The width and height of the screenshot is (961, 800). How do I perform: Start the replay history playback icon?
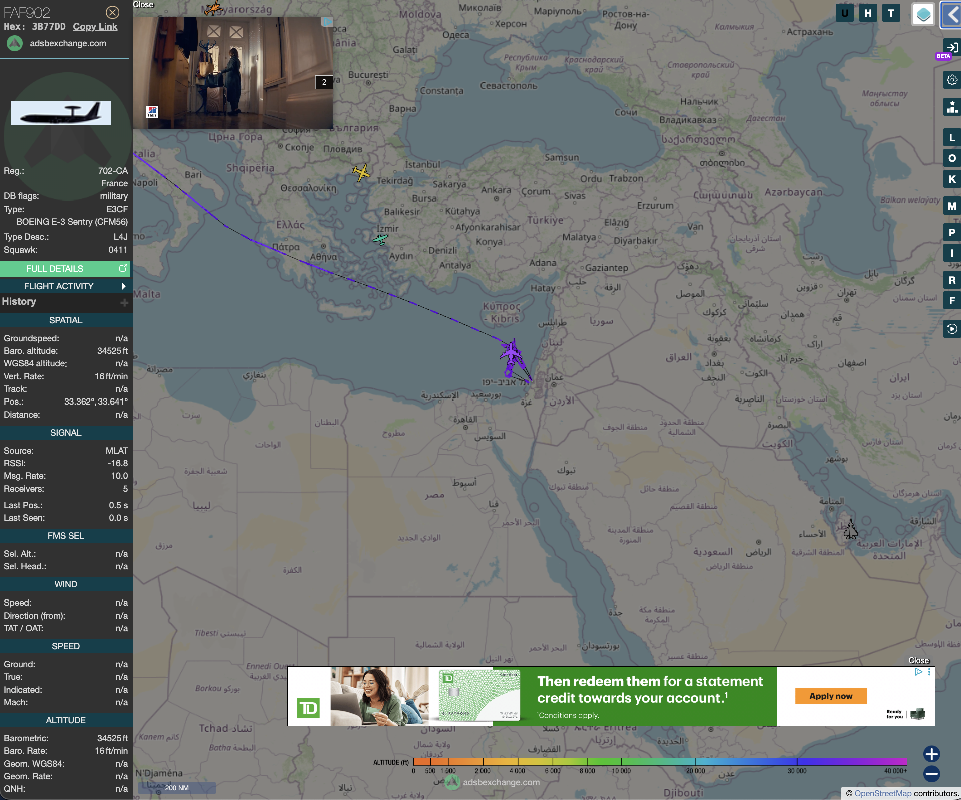click(x=952, y=329)
